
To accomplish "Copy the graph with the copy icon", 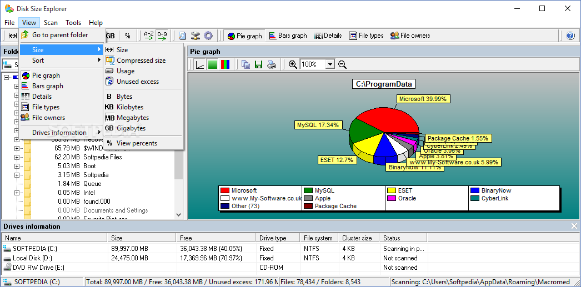I will point(246,64).
